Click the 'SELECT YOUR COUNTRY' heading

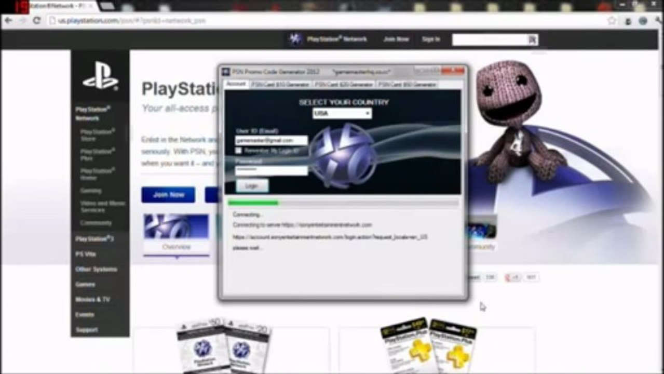[x=344, y=102]
